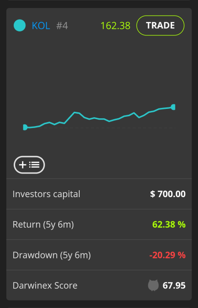Click the -20.29 % drawdown value
Screen dimensions: 198x308
[x=168, y=255]
